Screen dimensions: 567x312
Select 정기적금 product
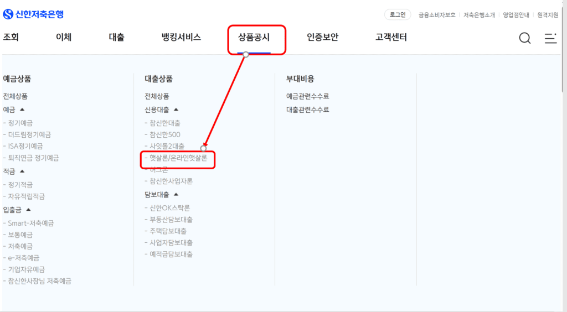click(x=18, y=185)
